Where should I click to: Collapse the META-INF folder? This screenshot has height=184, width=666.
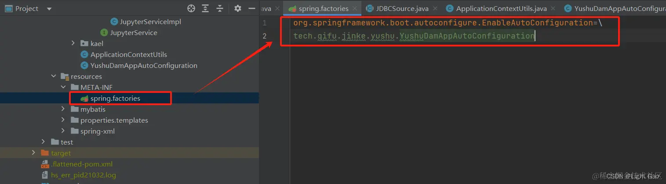[x=63, y=87]
